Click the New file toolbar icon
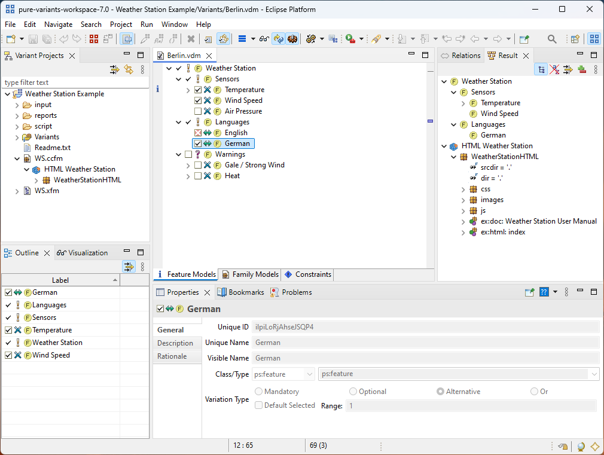The image size is (604, 455). pos(11,39)
